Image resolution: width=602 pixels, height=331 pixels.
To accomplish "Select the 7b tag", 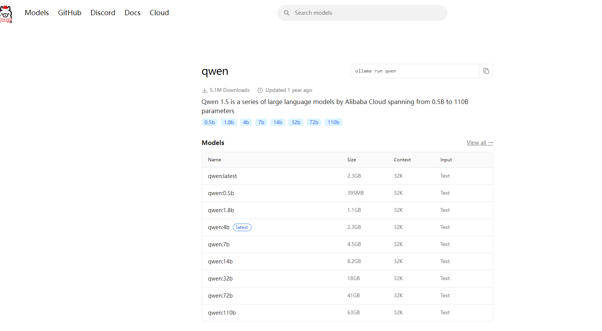I will pos(261,122).
